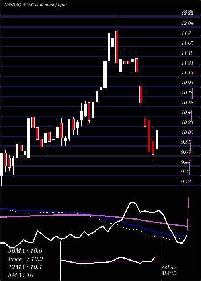This screenshot has height=281, width=201.
Task: Click the 10.03 price axis label
Action: (x=187, y=132)
